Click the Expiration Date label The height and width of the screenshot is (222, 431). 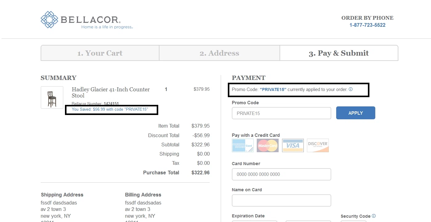(x=248, y=216)
